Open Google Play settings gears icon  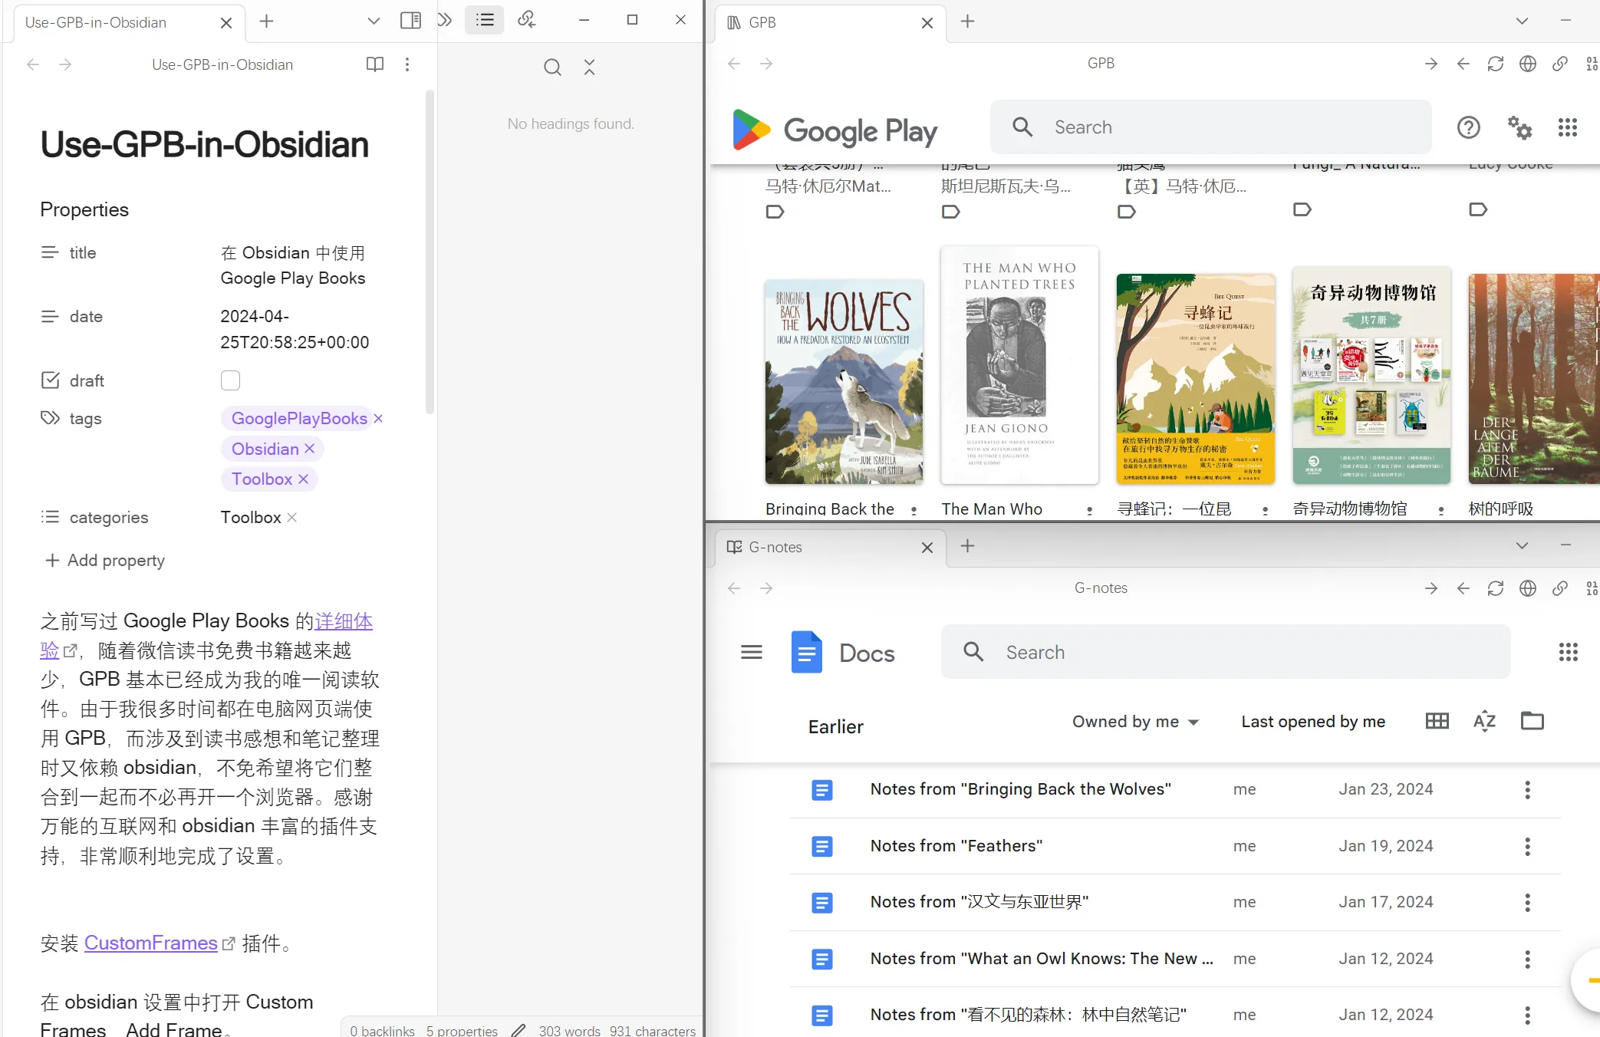point(1519,127)
